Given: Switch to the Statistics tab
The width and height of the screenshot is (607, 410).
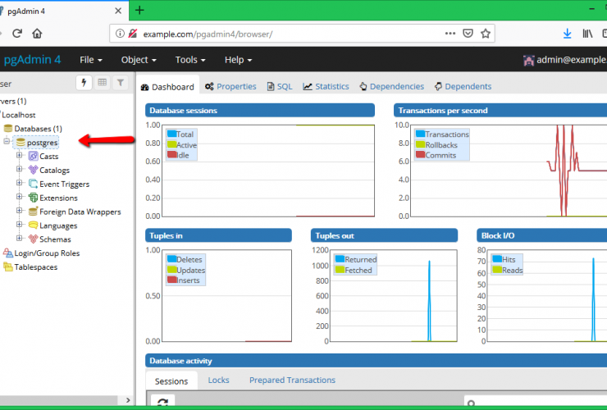Looking at the screenshot, I should point(326,86).
